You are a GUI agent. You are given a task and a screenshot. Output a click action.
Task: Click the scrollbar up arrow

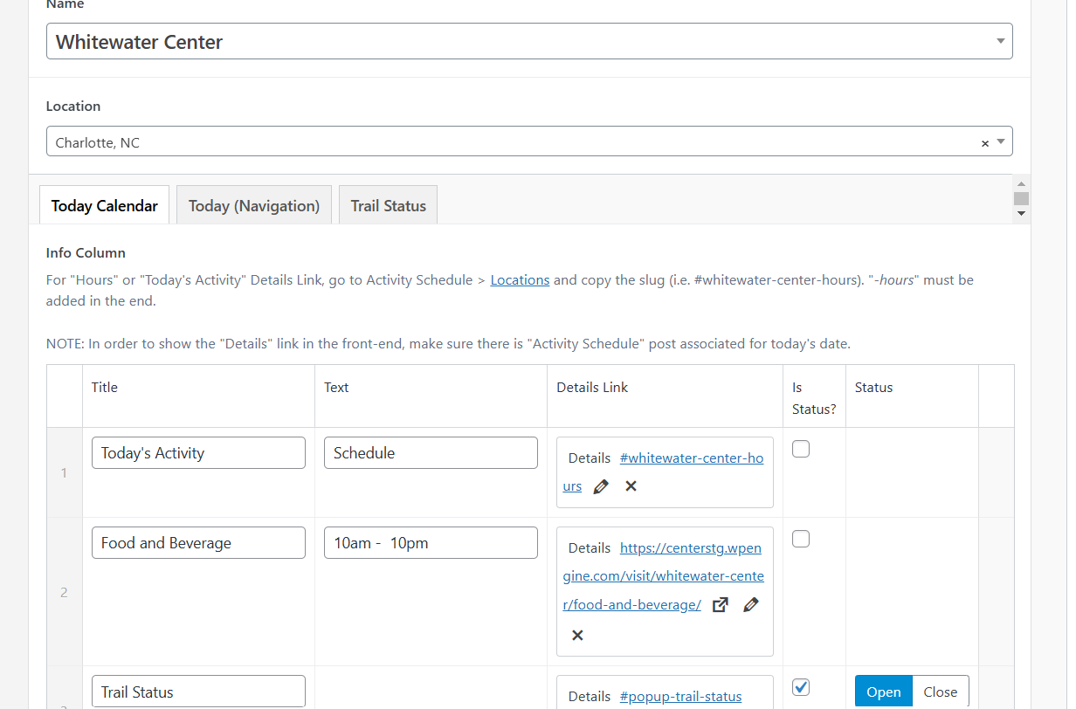pos(1021,185)
